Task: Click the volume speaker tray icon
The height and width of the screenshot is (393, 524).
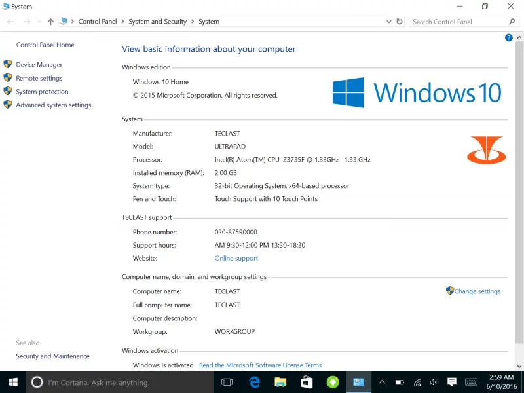Action: click(434, 382)
